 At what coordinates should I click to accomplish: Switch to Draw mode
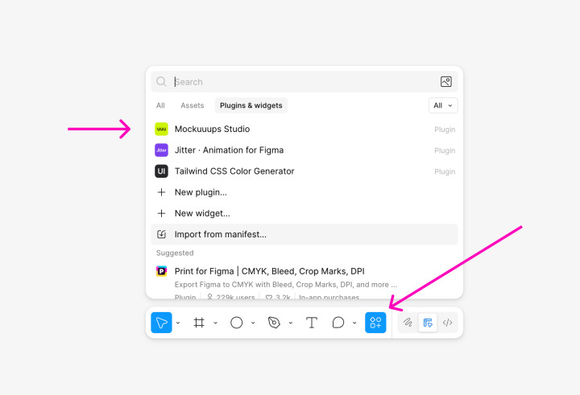pyautogui.click(x=408, y=323)
